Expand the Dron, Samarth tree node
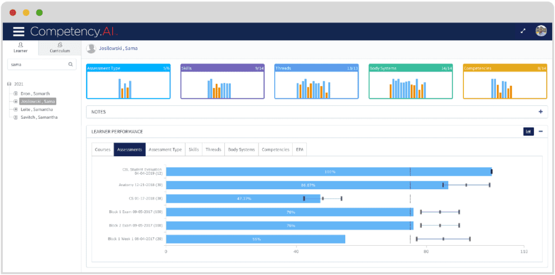This screenshot has height=275, width=555. 16,93
